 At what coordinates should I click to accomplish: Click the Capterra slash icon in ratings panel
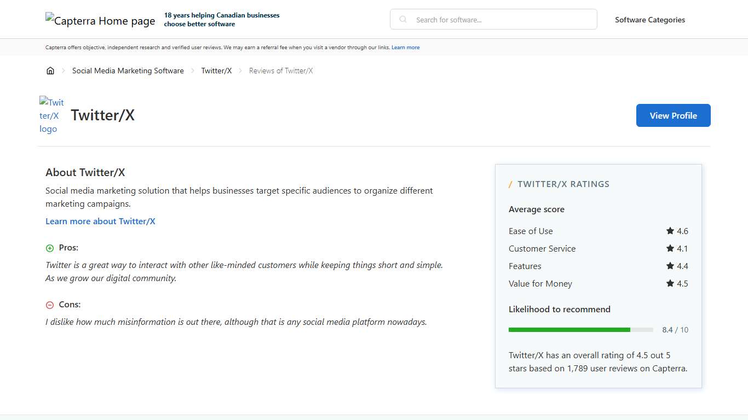pos(510,184)
